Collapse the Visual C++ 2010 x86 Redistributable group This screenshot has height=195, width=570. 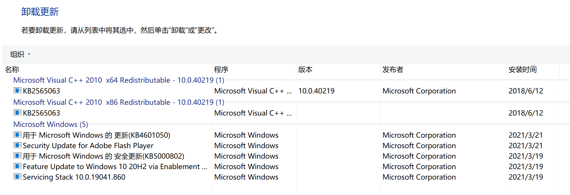[x=119, y=102]
